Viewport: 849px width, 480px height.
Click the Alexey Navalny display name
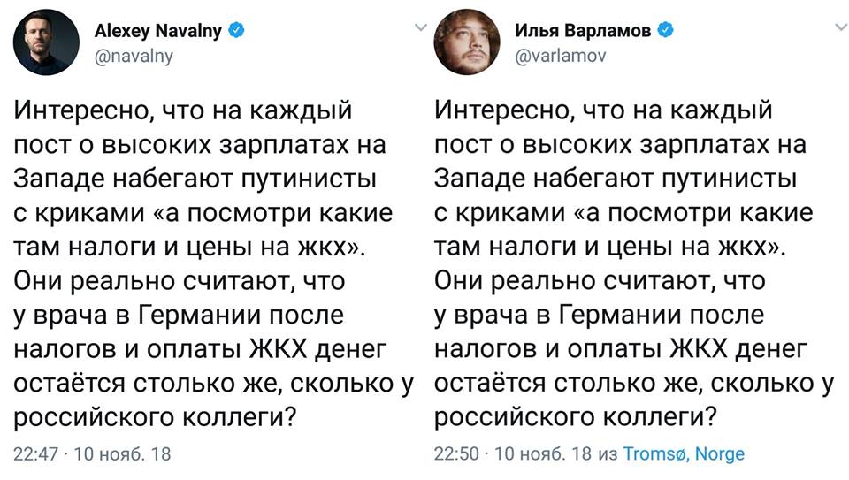159,32
